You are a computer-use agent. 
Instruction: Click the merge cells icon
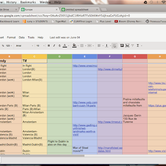click(x=89, y=46)
